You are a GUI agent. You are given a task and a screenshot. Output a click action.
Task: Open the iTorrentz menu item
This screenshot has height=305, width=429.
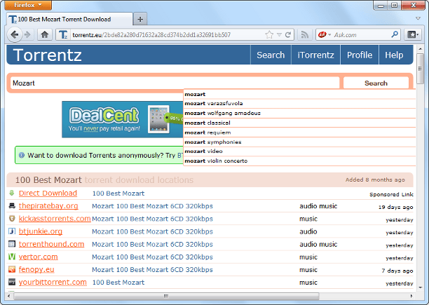315,55
